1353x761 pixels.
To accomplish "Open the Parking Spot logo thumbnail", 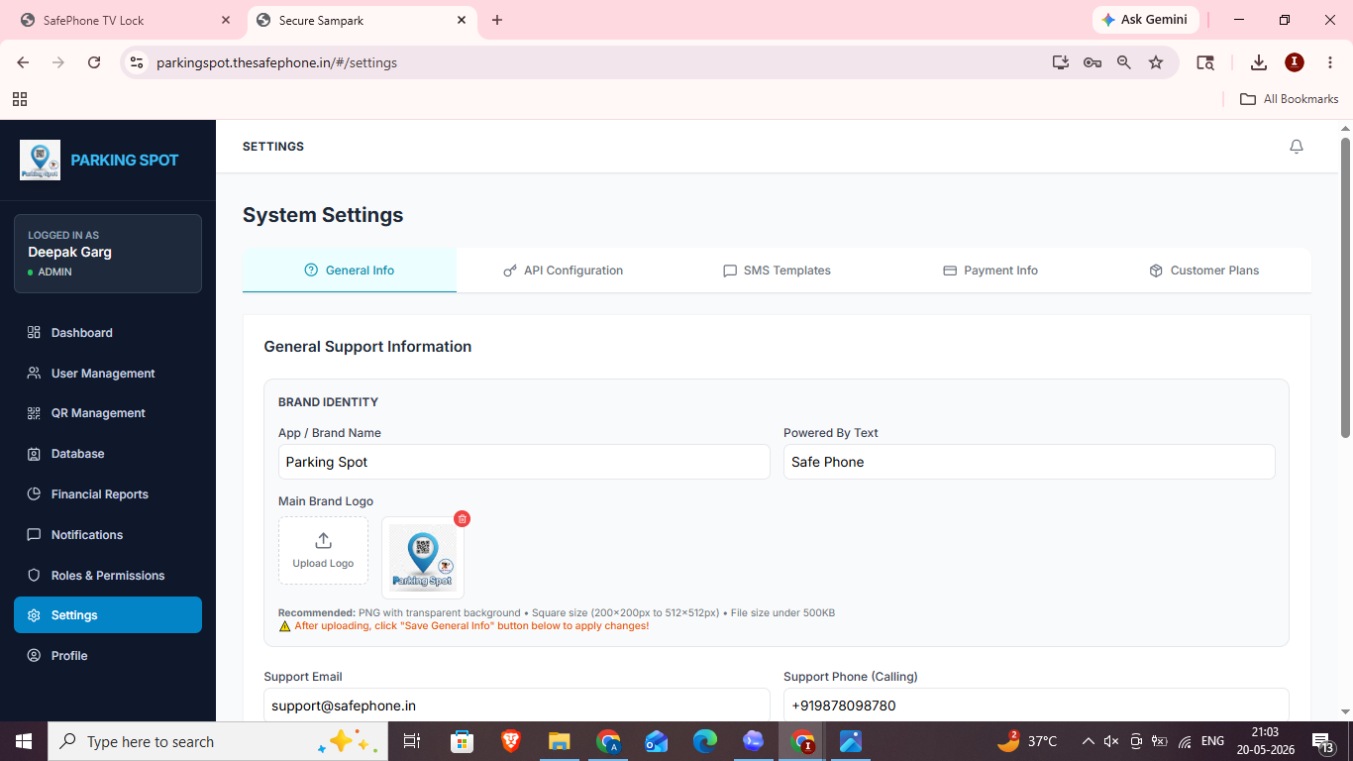I will (423, 557).
